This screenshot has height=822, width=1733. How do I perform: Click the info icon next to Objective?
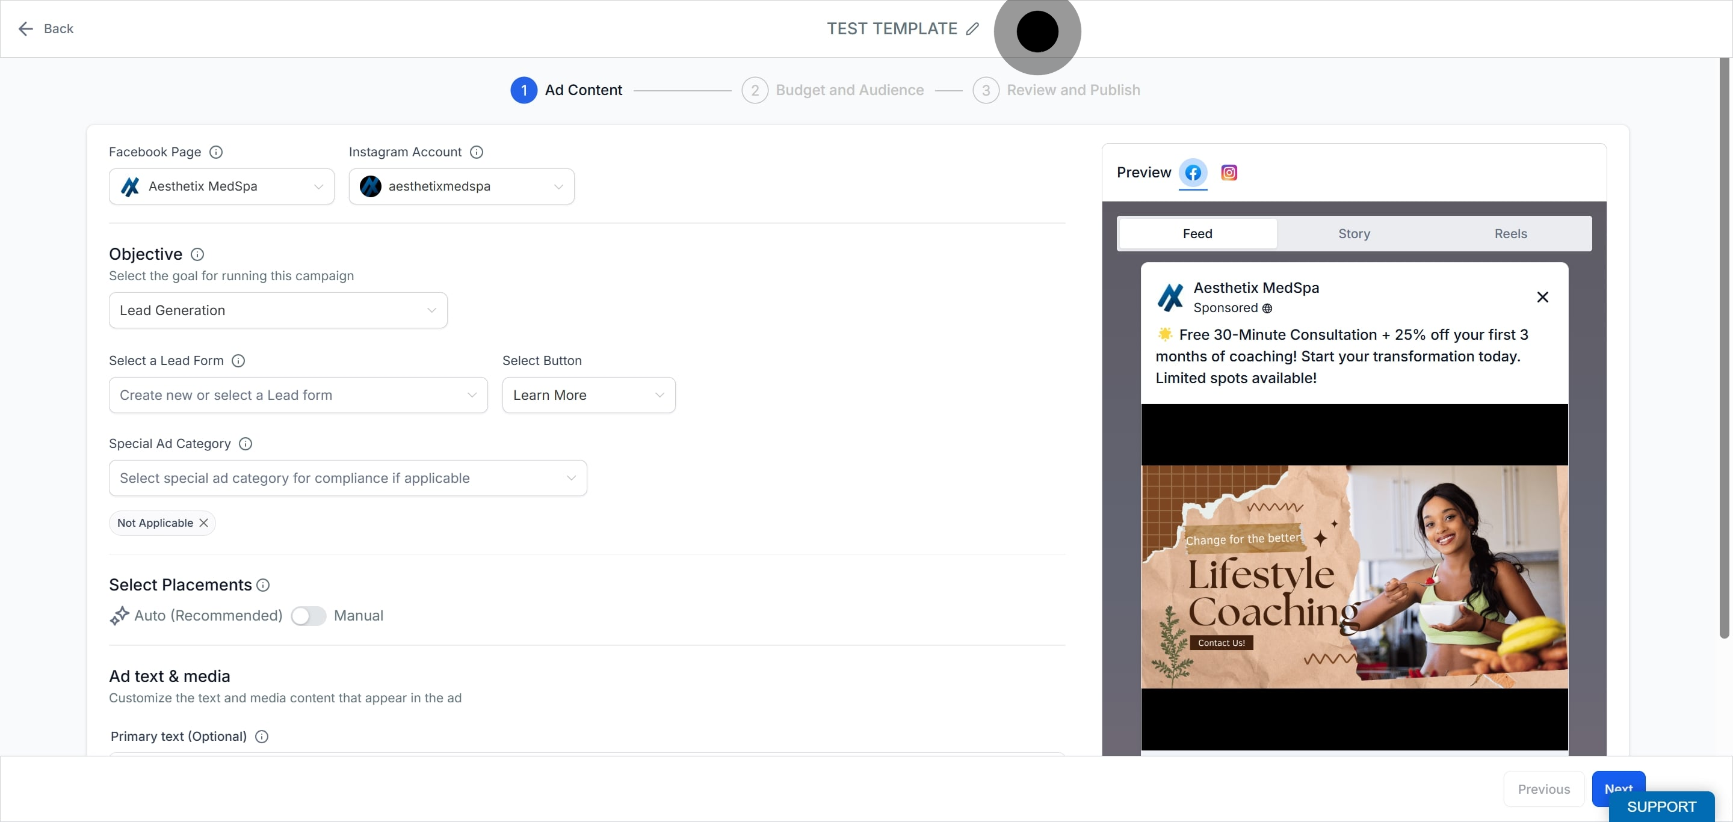pyautogui.click(x=197, y=254)
